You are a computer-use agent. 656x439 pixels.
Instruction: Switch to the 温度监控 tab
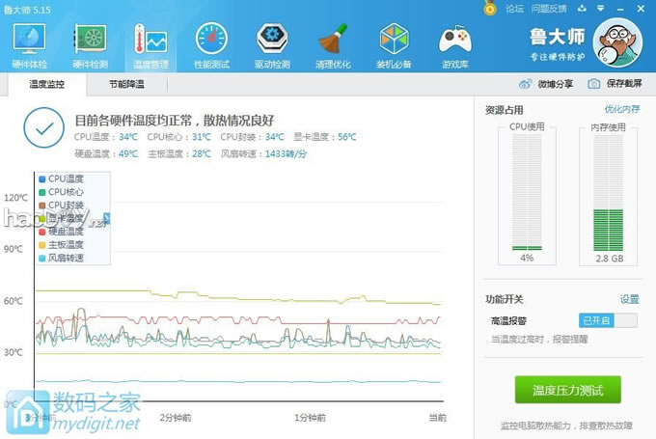pos(46,85)
